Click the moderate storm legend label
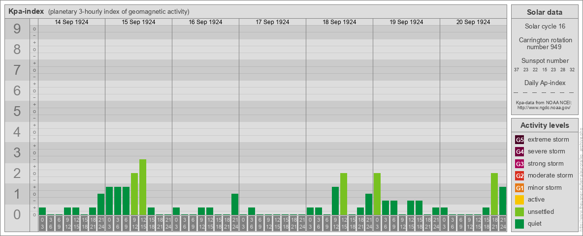583x236 pixels. point(551,176)
